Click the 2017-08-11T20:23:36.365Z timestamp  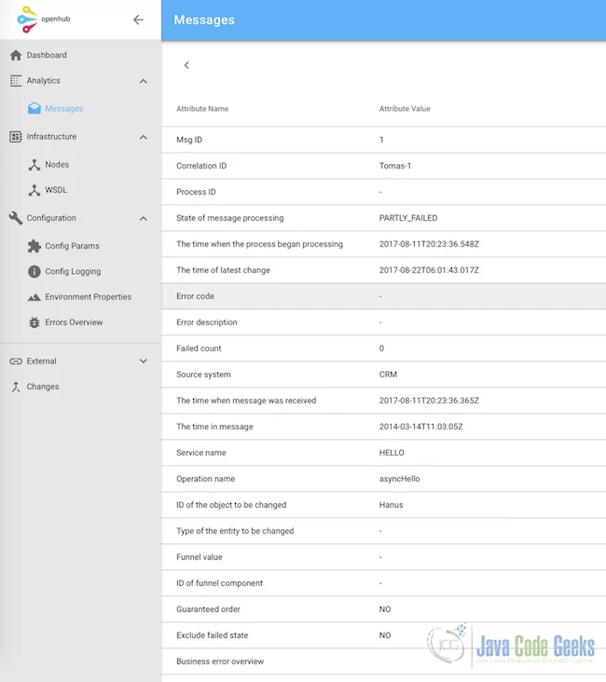point(429,401)
